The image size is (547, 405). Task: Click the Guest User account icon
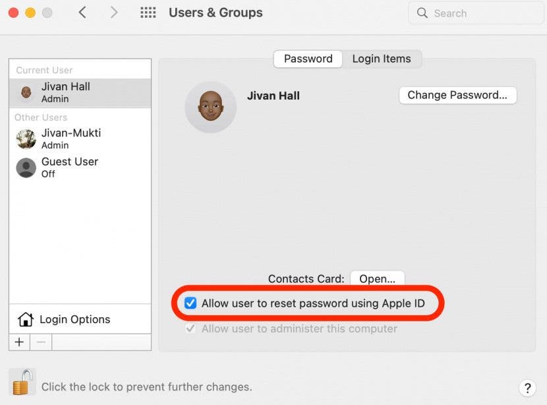tap(25, 168)
